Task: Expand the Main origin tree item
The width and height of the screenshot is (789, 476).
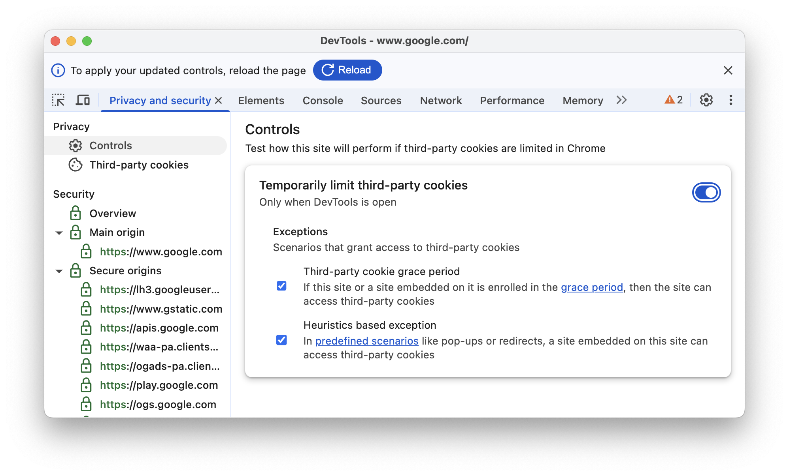Action: click(x=61, y=232)
